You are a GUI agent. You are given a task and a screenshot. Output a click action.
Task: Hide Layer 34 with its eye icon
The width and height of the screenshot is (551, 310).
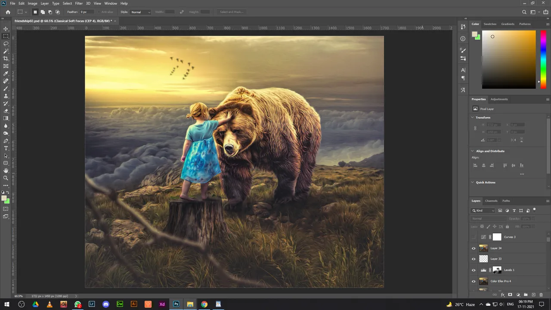pyautogui.click(x=474, y=248)
